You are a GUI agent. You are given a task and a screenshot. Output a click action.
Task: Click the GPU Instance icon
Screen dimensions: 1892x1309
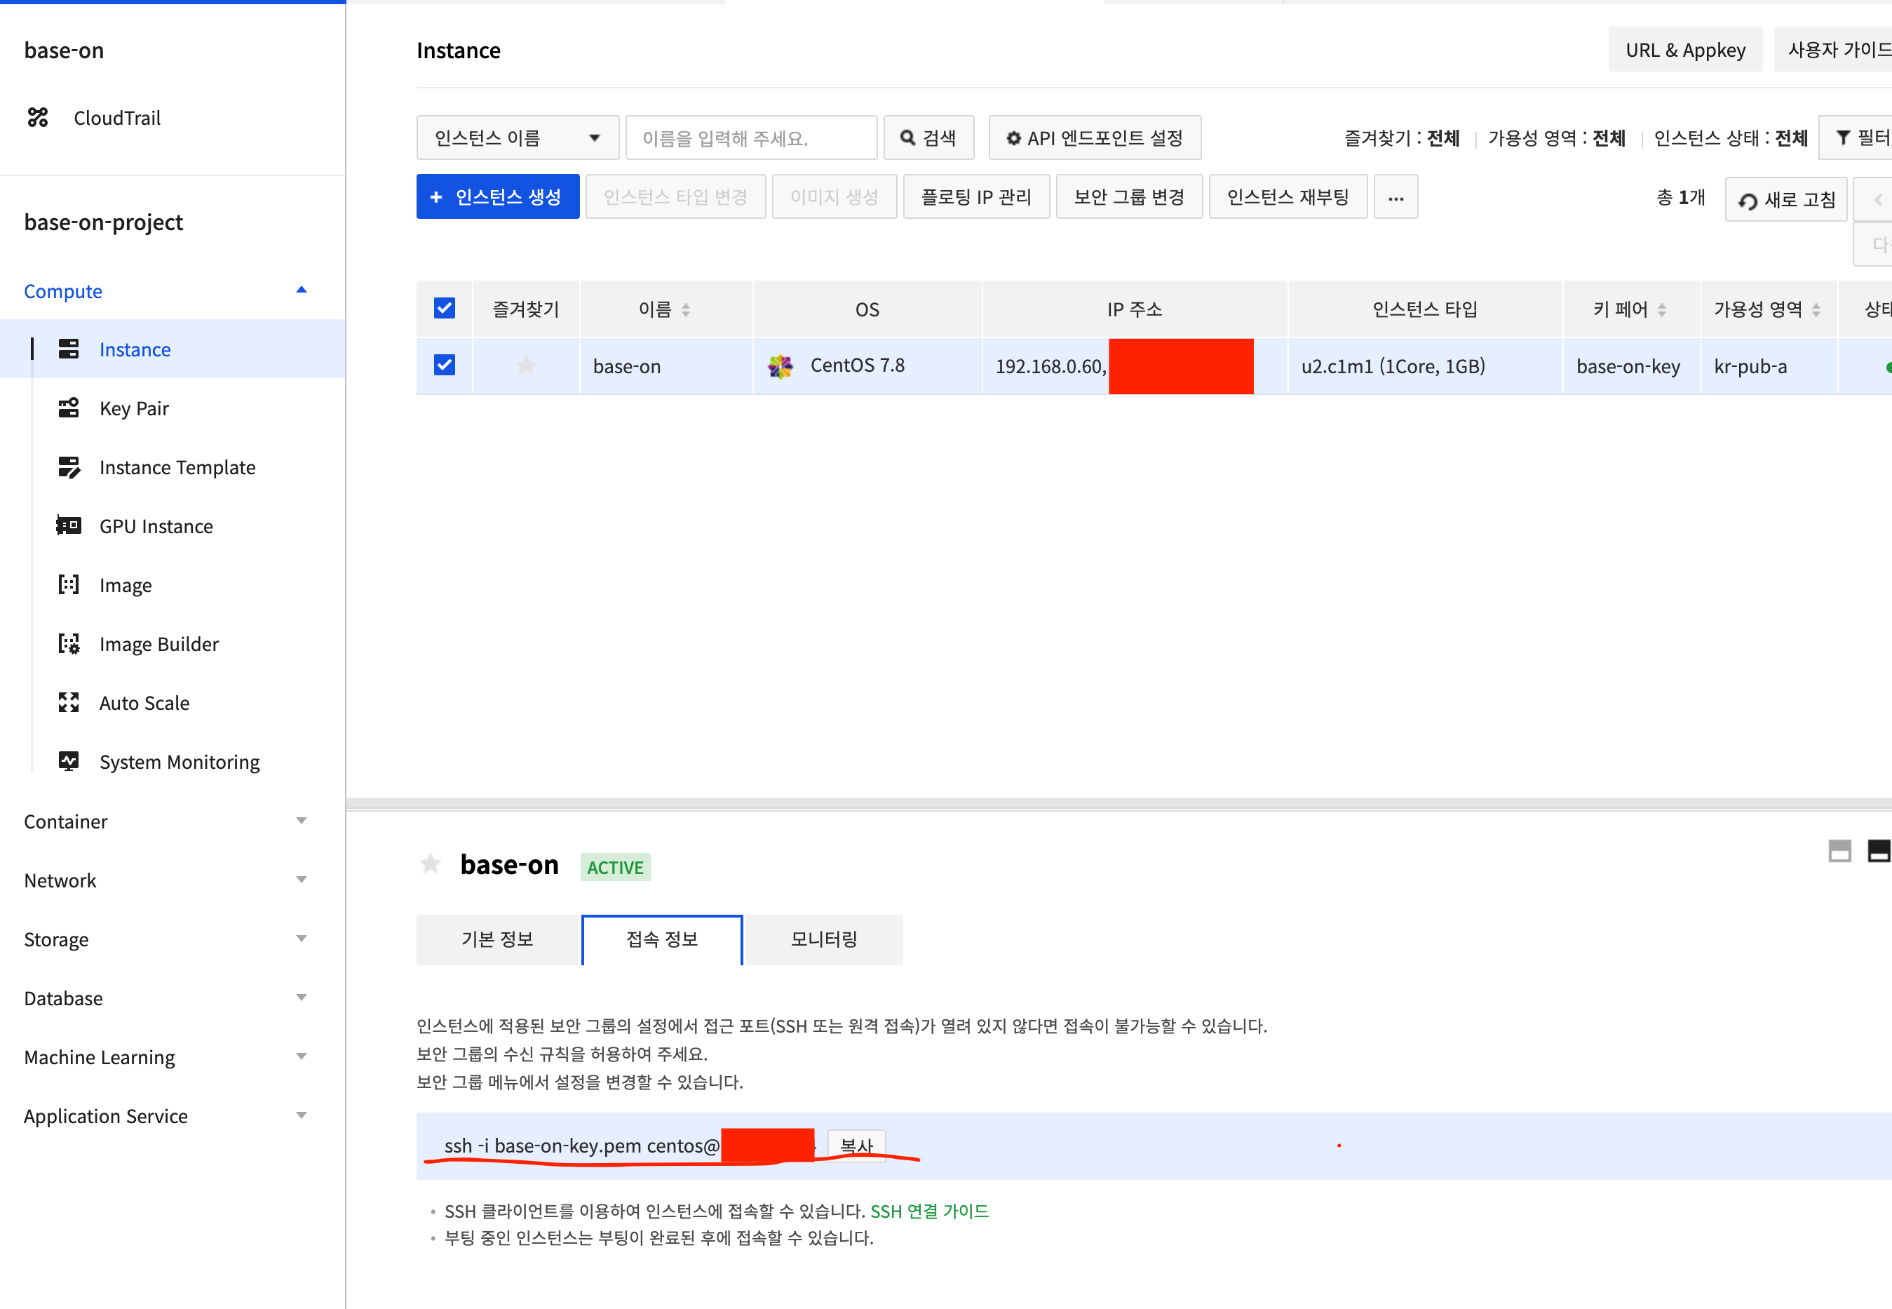[x=69, y=525]
